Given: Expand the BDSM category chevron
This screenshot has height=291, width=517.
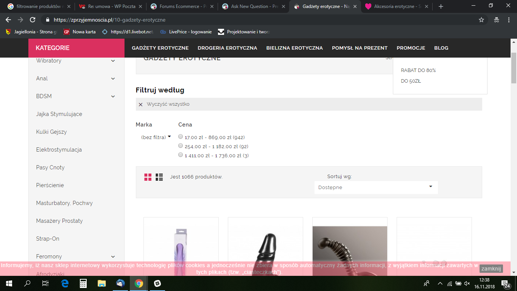Looking at the screenshot, I should (113, 96).
